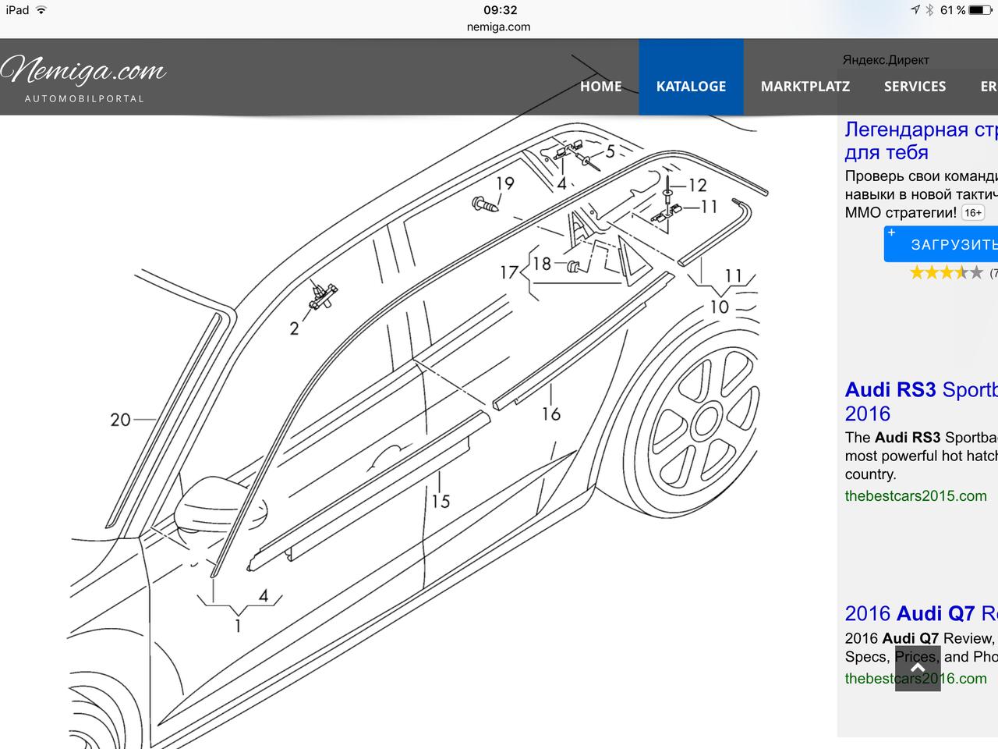This screenshot has height=749, width=998.
Task: Open the MARKTPLATZ menu item
Action: 805,87
